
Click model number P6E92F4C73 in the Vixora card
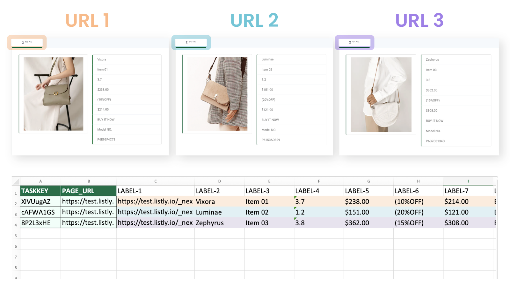[x=106, y=140]
